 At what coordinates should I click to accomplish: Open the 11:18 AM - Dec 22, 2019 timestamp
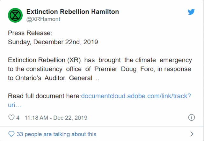(56, 118)
